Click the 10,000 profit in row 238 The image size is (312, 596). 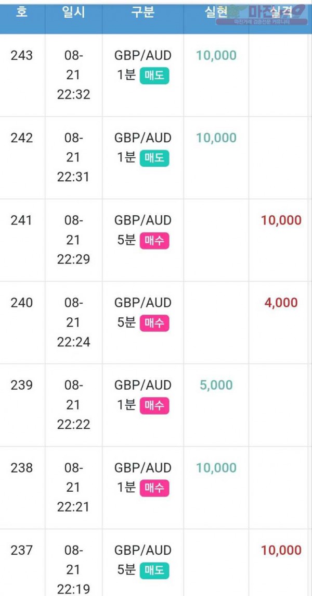(x=216, y=468)
